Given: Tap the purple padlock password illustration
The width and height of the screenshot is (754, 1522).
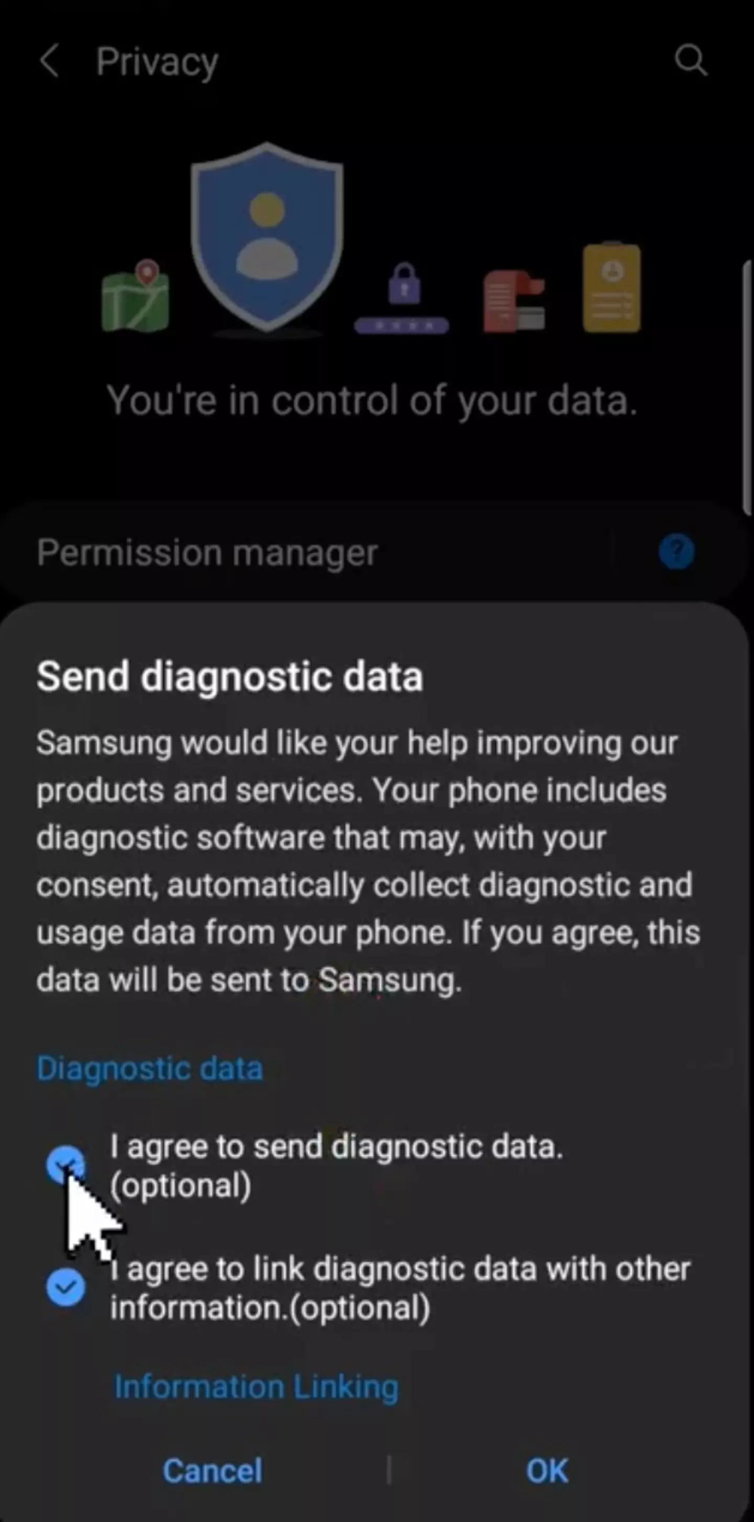Looking at the screenshot, I should click(402, 298).
